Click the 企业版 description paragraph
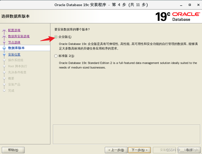 click(128, 46)
